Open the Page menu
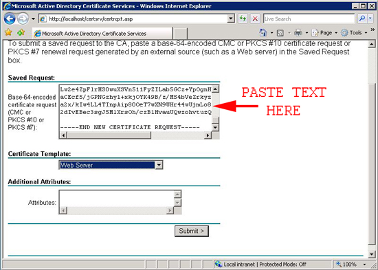The width and height of the screenshot is (378, 270). (324, 32)
